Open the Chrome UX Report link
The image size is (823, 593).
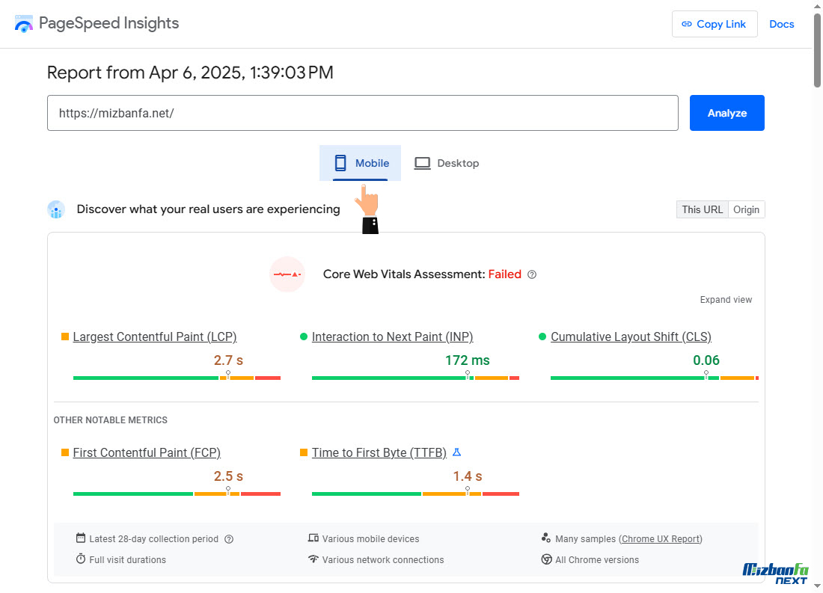coord(661,539)
